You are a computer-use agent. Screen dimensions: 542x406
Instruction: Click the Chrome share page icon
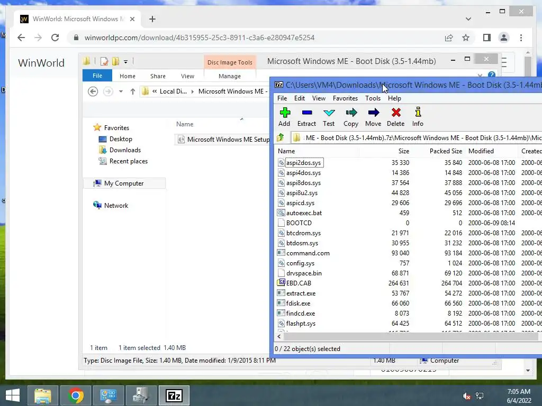449,38
